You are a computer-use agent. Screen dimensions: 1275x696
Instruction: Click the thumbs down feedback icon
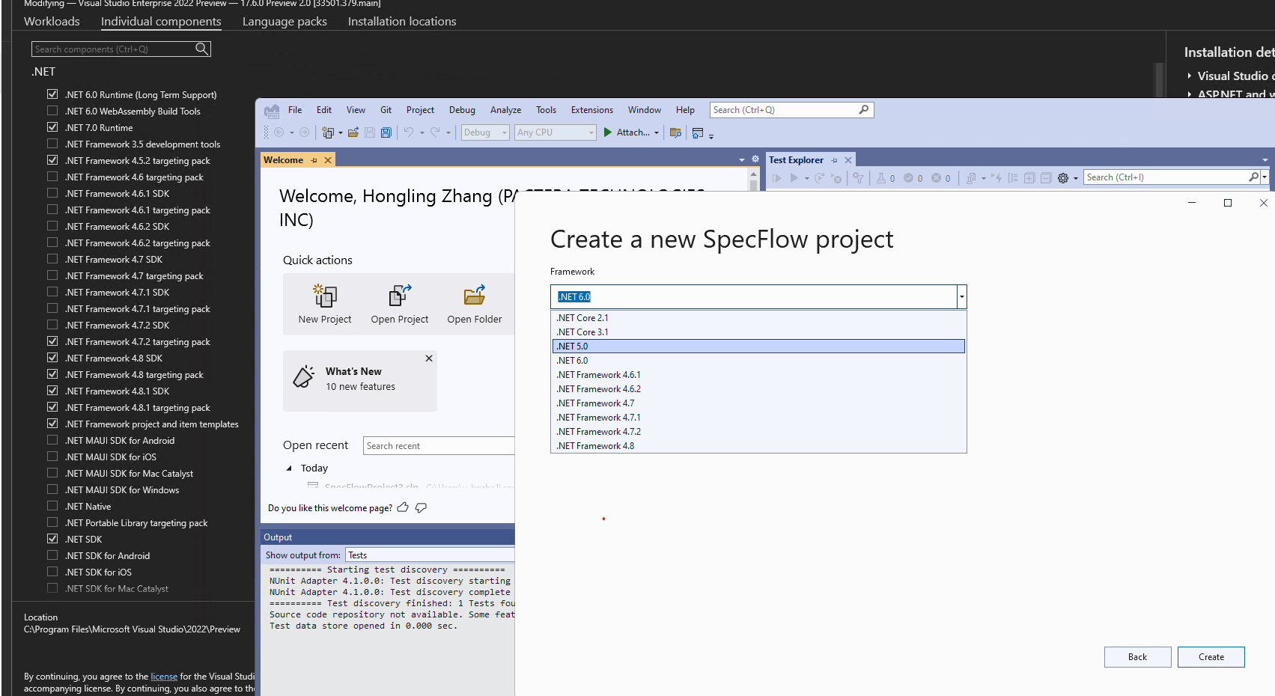click(421, 507)
